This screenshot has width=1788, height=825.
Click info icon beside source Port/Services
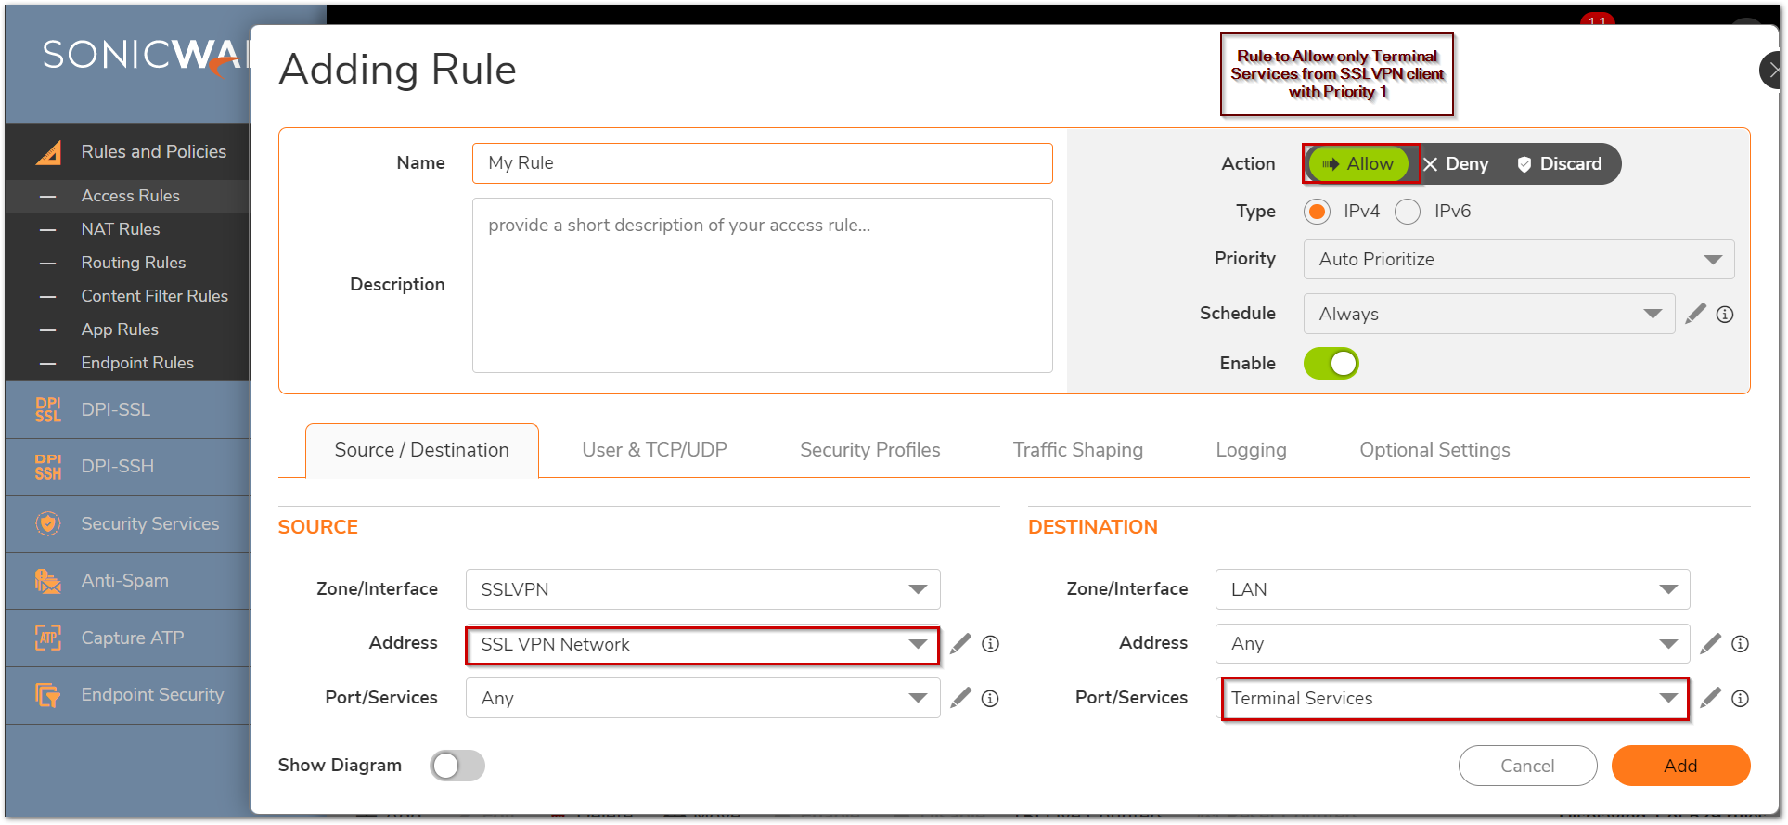coord(990,699)
